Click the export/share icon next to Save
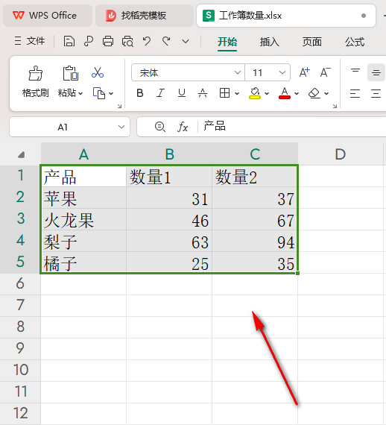 [89, 42]
